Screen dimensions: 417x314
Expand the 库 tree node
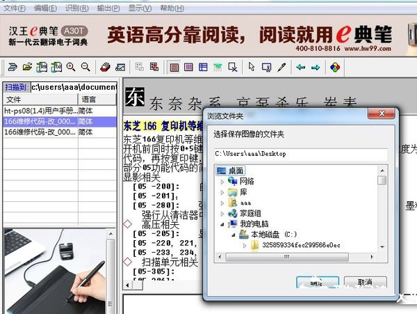click(x=222, y=192)
